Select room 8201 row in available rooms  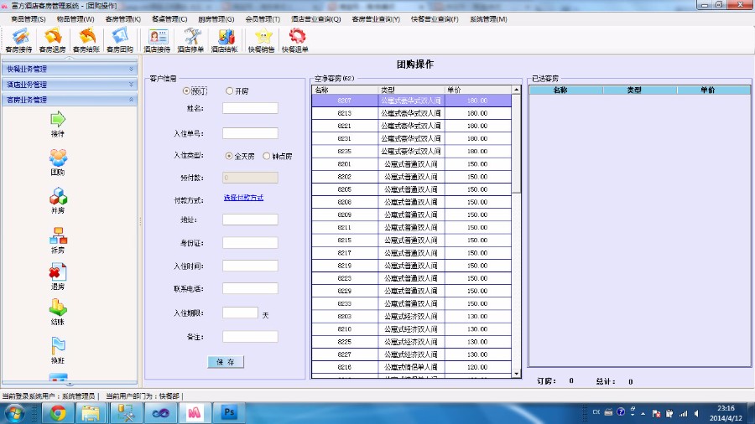(x=412, y=164)
